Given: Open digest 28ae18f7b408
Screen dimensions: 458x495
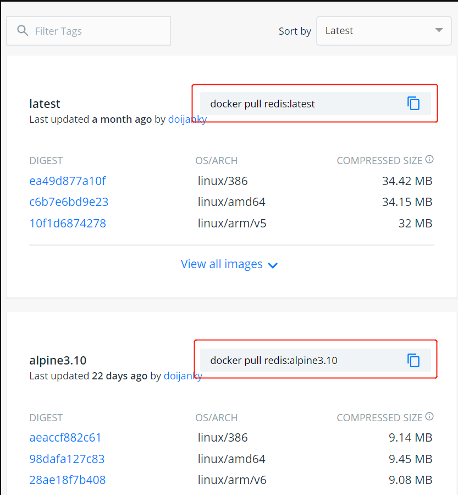Looking at the screenshot, I should click(68, 480).
